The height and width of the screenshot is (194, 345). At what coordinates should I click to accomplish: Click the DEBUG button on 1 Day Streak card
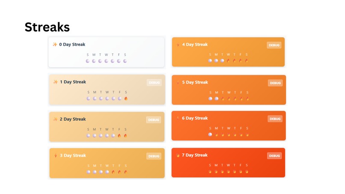[x=154, y=83]
